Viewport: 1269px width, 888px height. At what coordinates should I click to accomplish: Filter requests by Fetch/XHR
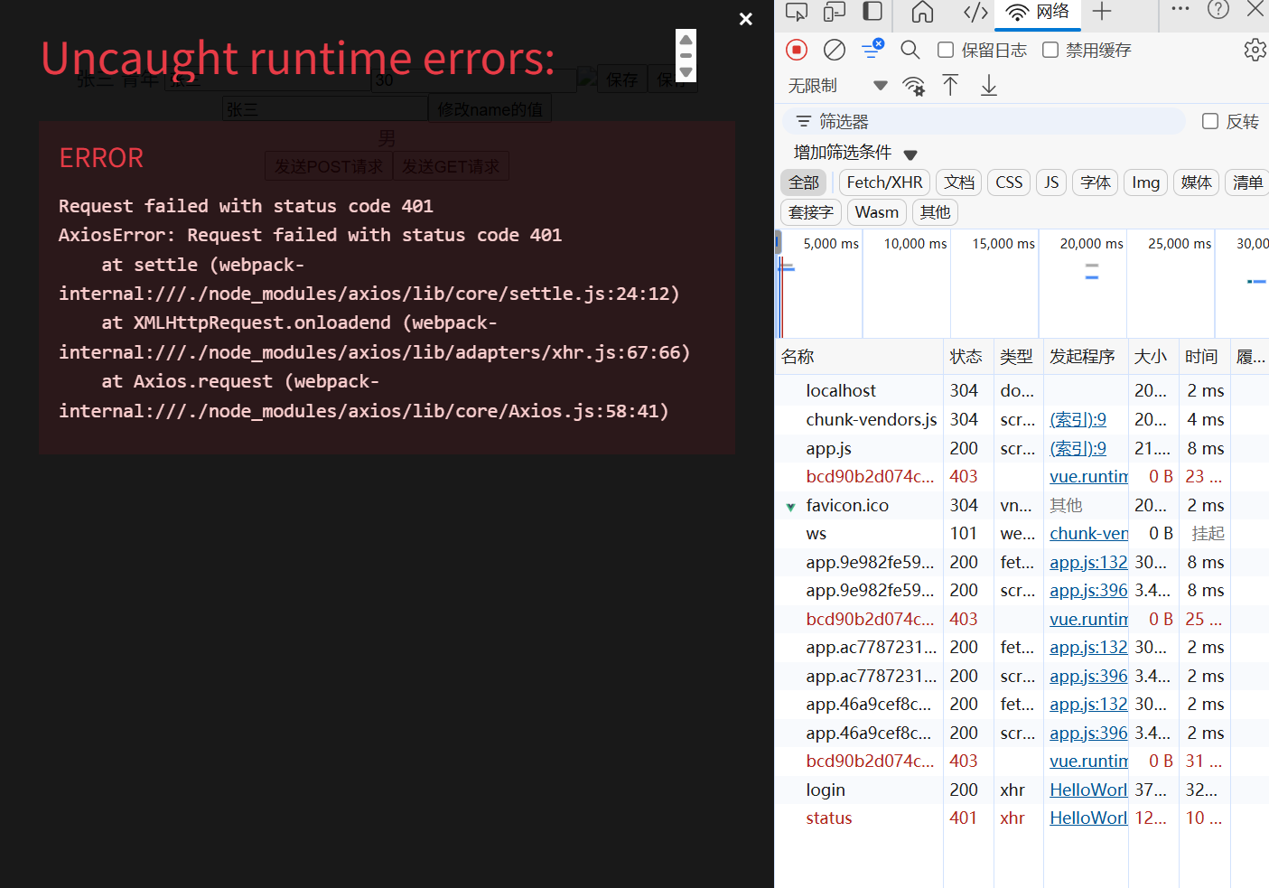click(884, 182)
